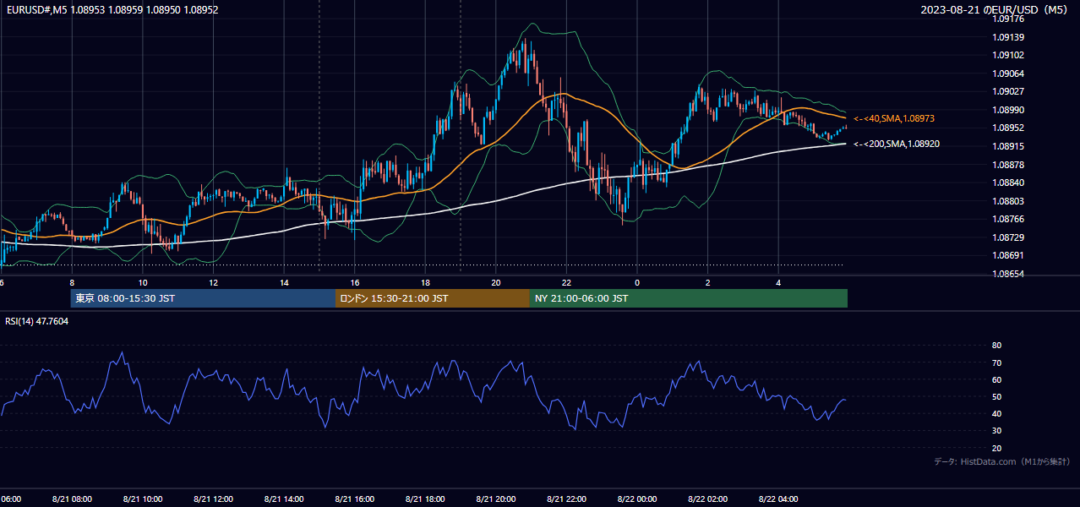The image size is (1080, 507).
Task: Click the データ: HistData.com source credit
Action: [1002, 461]
